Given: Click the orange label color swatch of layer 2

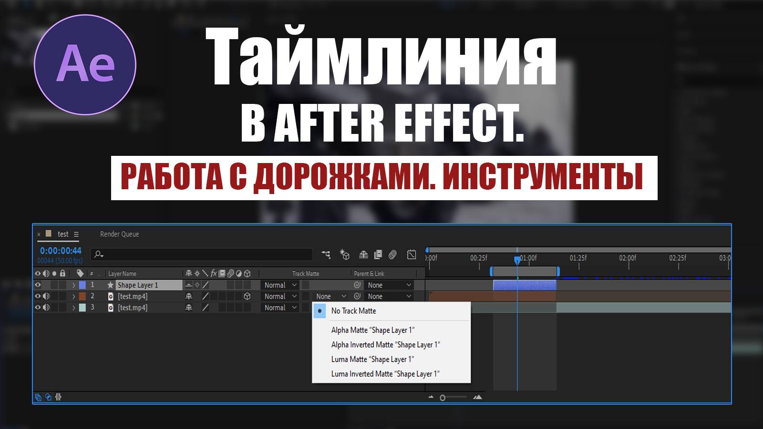Looking at the screenshot, I should pyautogui.click(x=82, y=296).
